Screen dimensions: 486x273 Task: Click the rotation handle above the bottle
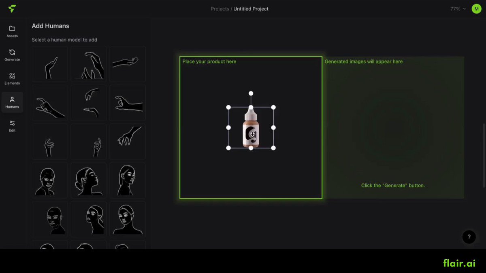(251, 93)
